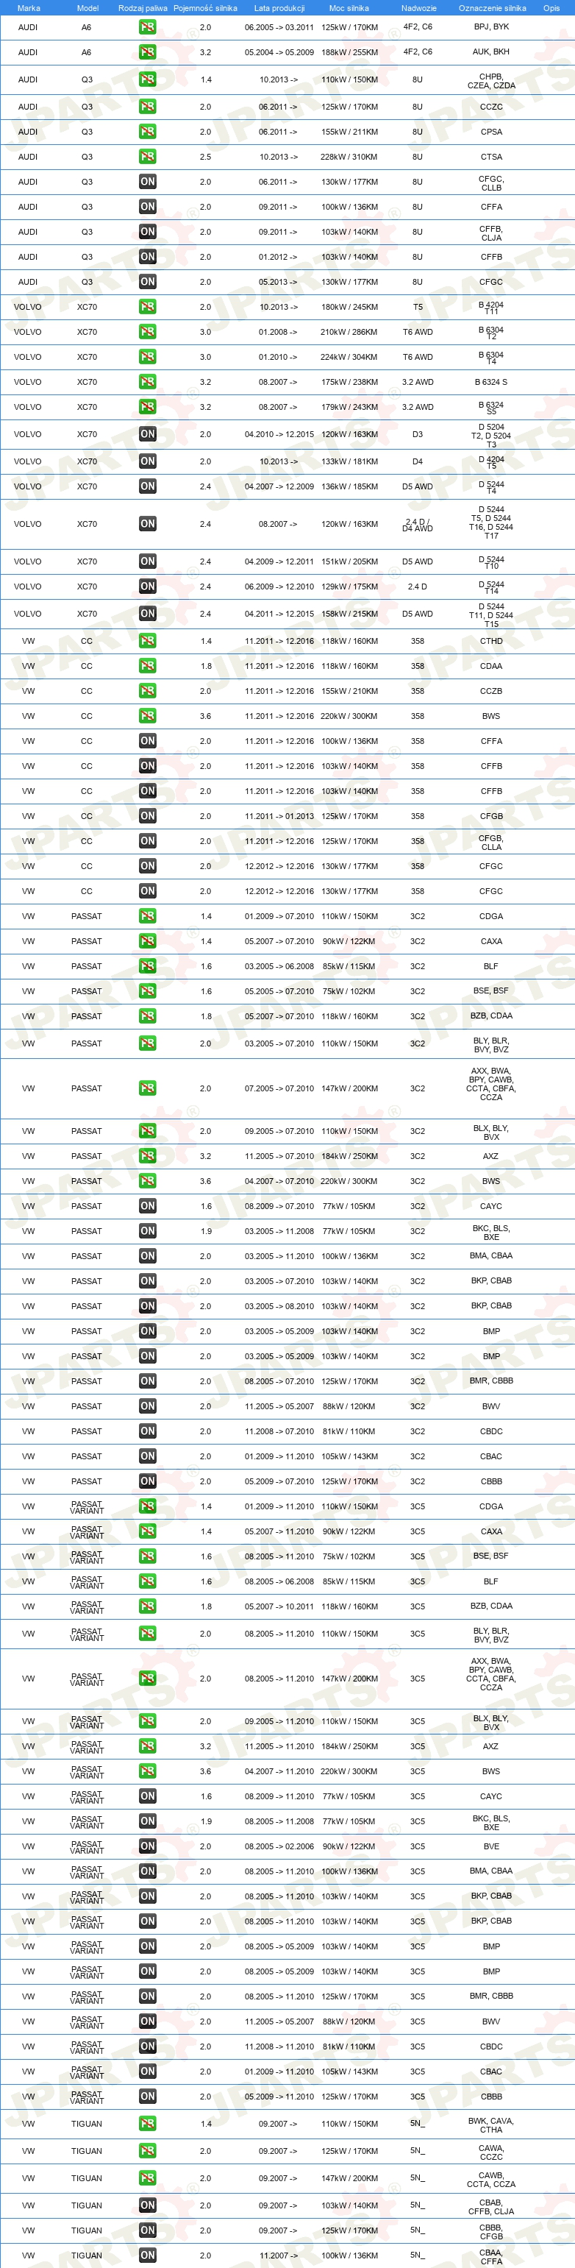The height and width of the screenshot is (2268, 575).
Task: Click the PB icon in the VW CC CTHD row
Action: tap(148, 641)
